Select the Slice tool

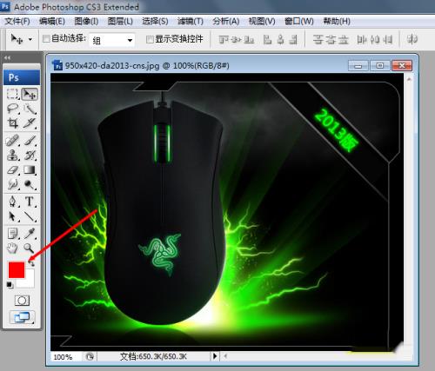(x=30, y=123)
